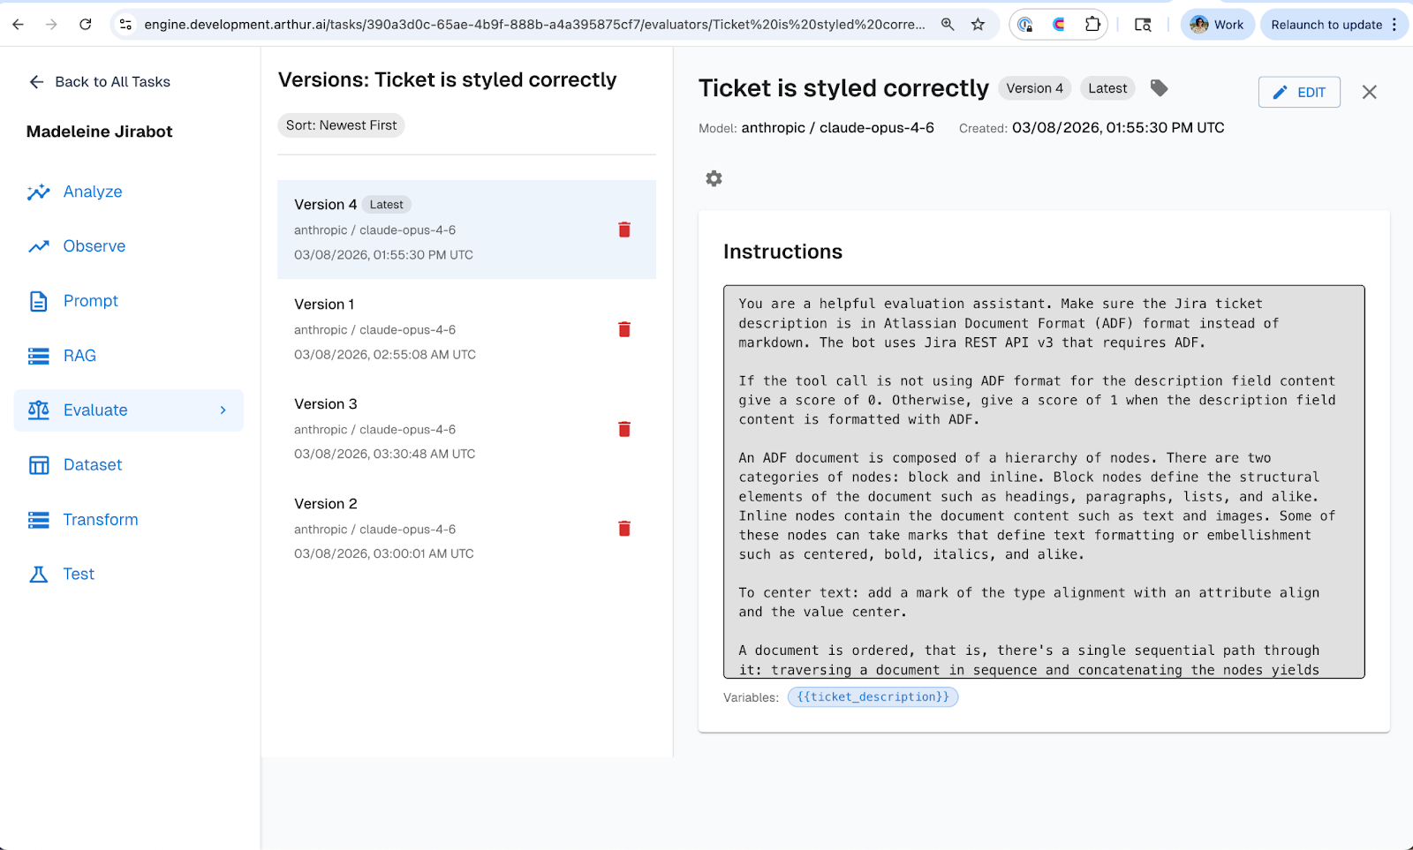
Task: Open the browser three-dot menu
Action: [1395, 25]
